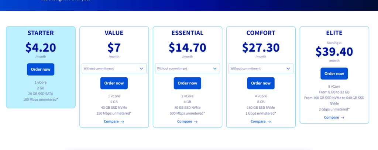Click chevron arrow in COMFORT commitment dropdown
378x150 pixels.
click(x=288, y=69)
